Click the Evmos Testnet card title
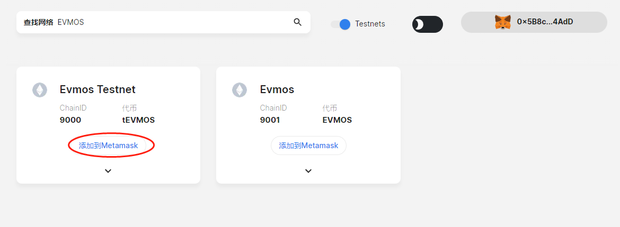620x227 pixels. tap(98, 89)
